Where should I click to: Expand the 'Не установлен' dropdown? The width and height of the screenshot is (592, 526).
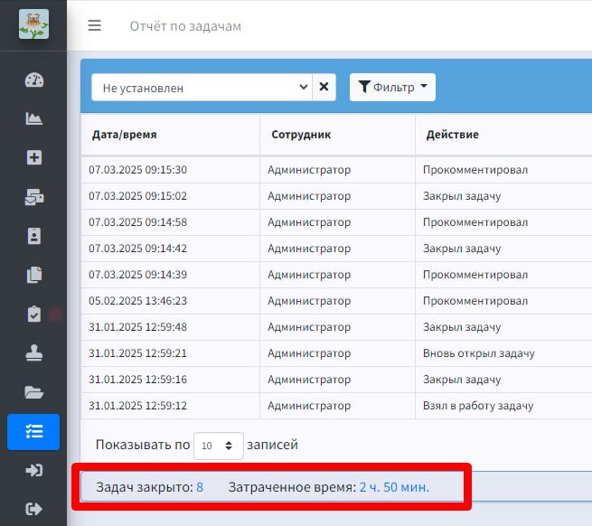tap(202, 88)
